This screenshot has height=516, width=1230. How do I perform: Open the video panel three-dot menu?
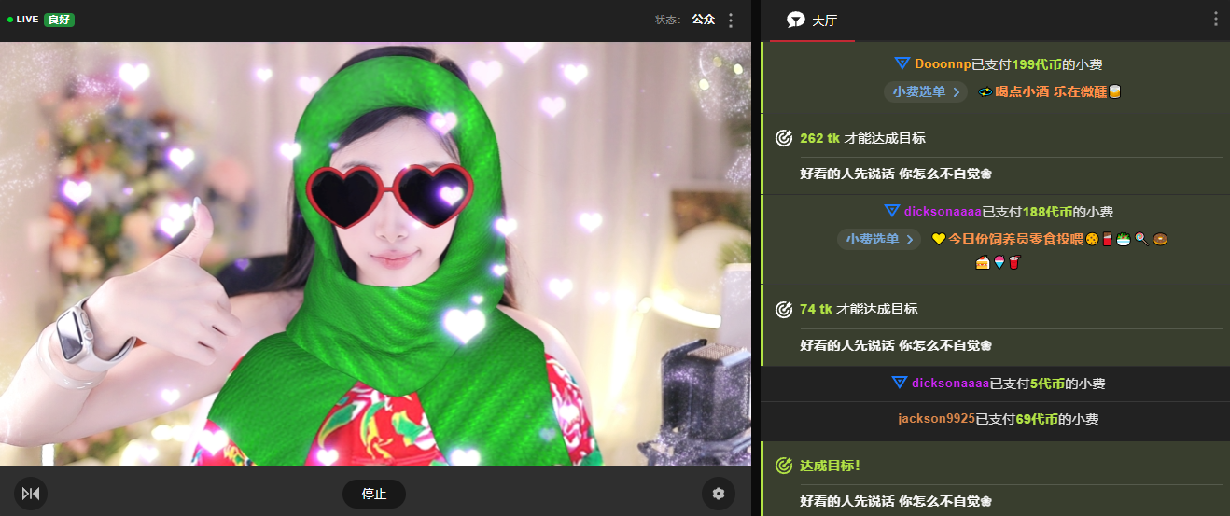(x=731, y=20)
